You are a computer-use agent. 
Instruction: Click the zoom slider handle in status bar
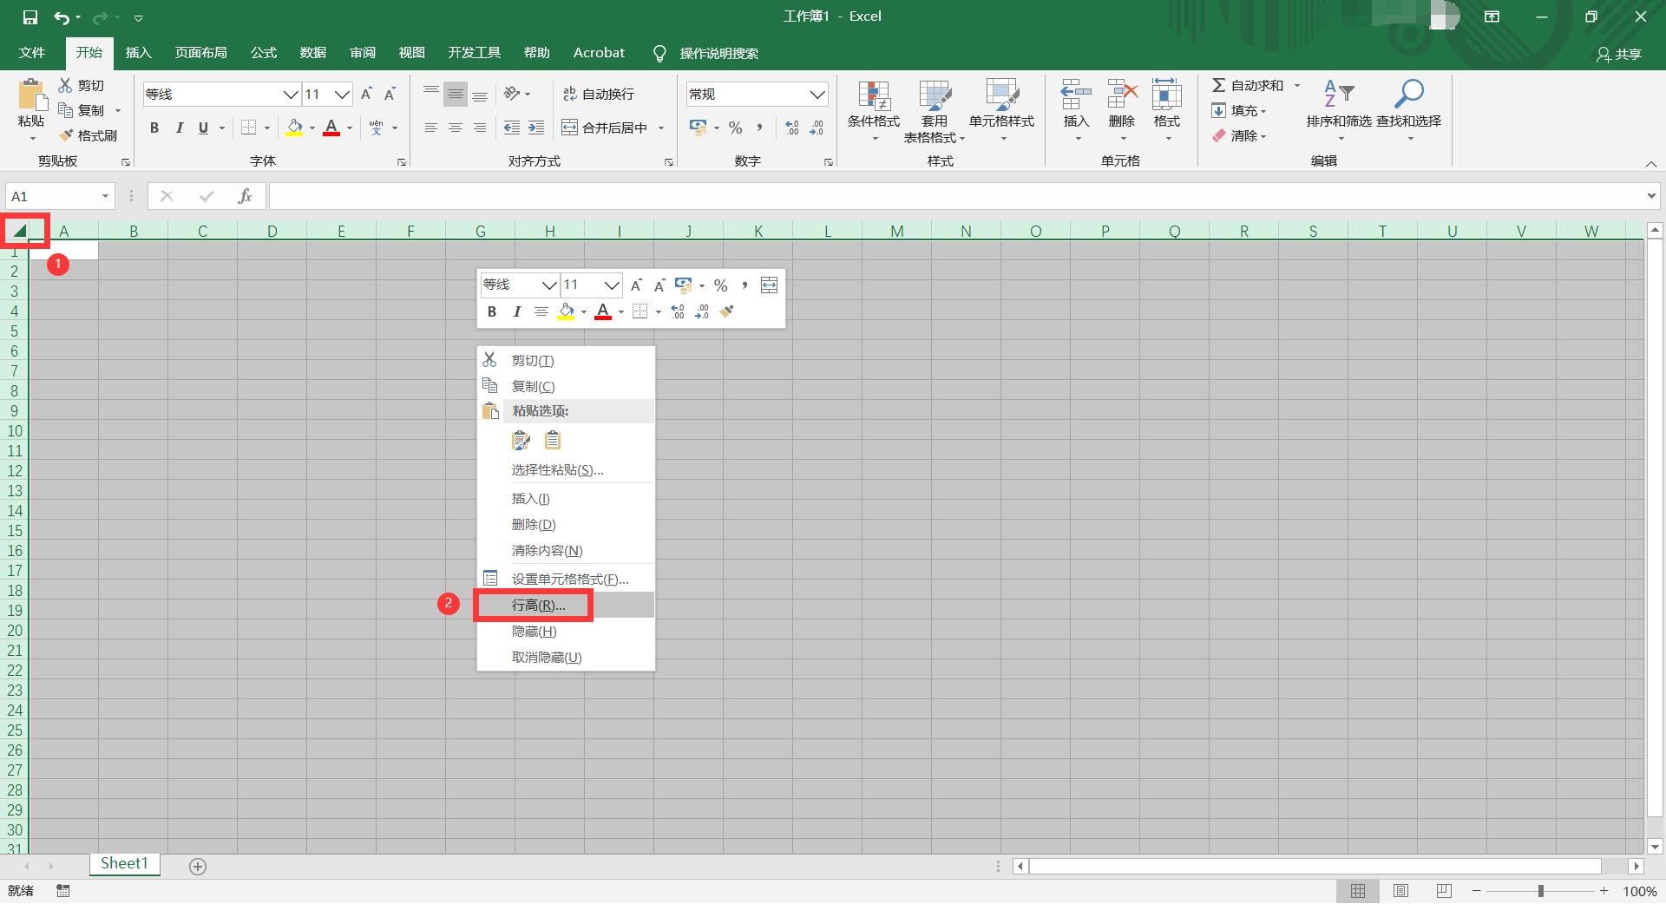[1541, 891]
